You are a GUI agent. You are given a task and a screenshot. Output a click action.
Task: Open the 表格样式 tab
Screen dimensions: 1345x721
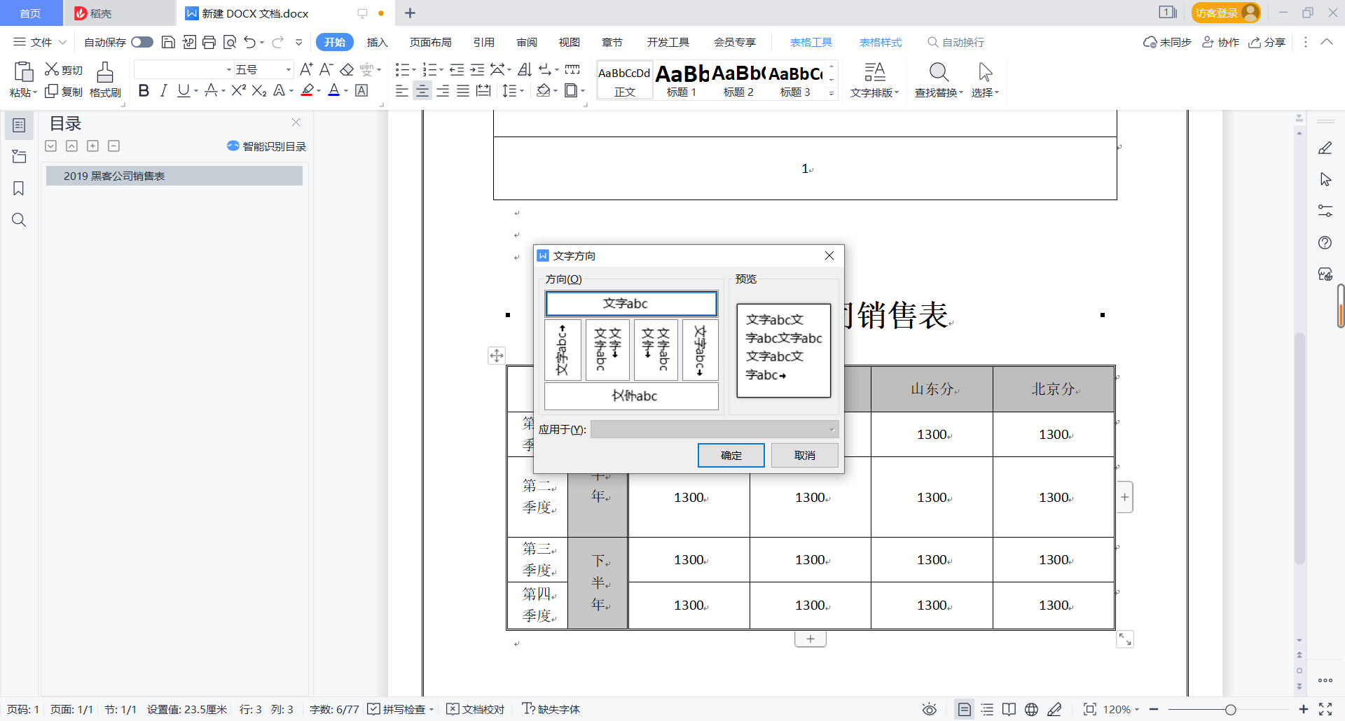(x=880, y=42)
